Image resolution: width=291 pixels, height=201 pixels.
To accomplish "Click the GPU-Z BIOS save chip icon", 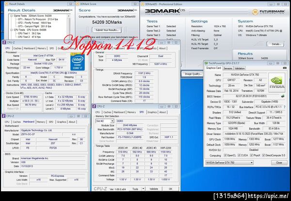I will point(282,96).
